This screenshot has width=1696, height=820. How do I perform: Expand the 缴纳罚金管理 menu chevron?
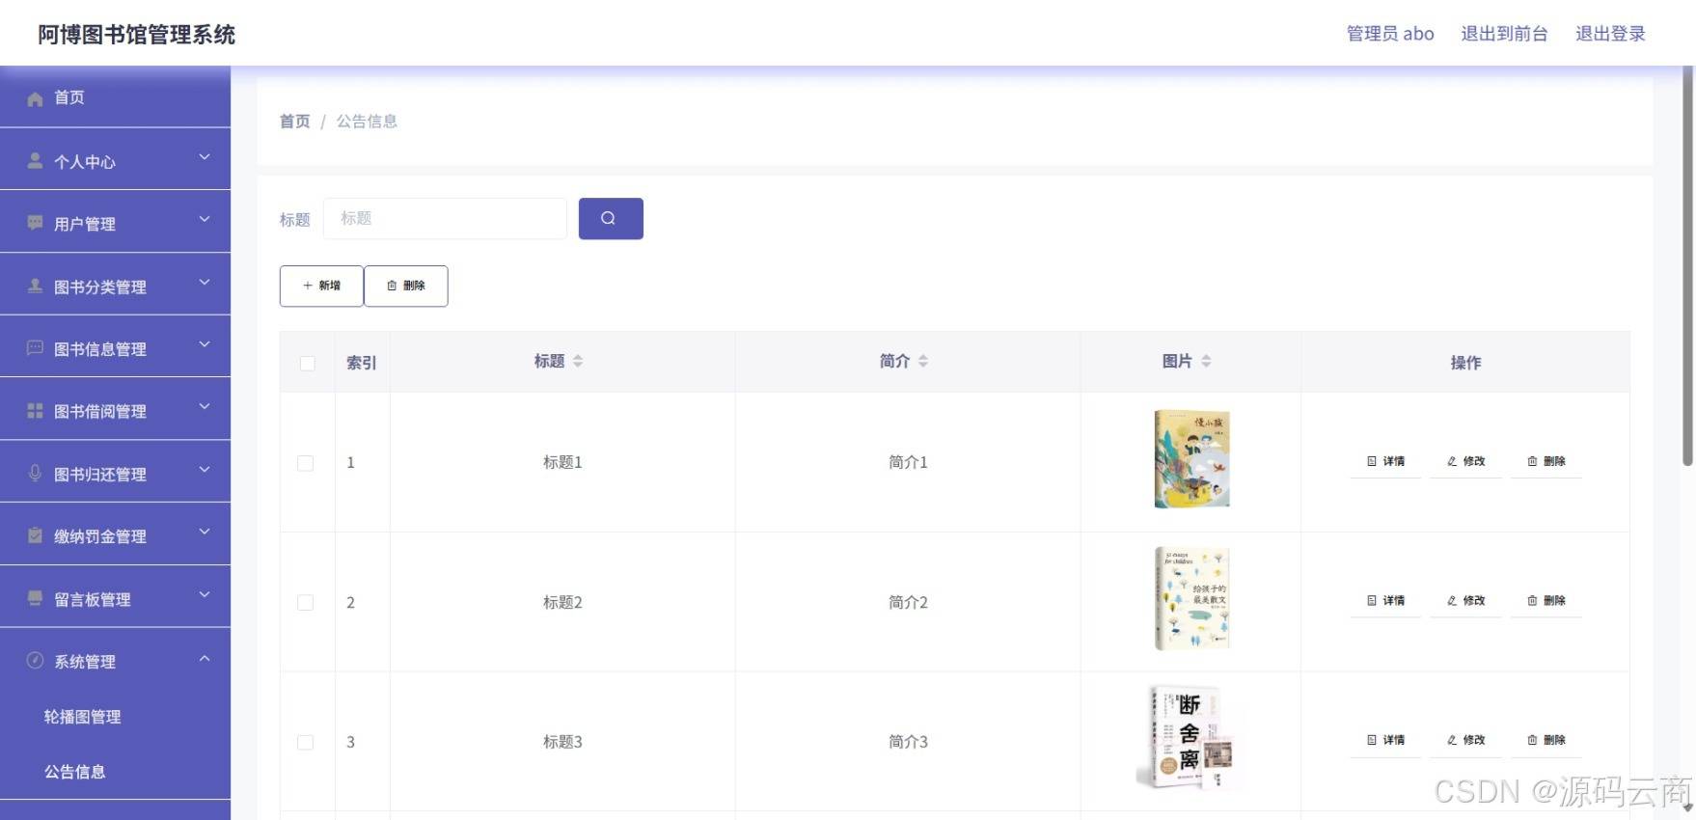pyautogui.click(x=205, y=532)
